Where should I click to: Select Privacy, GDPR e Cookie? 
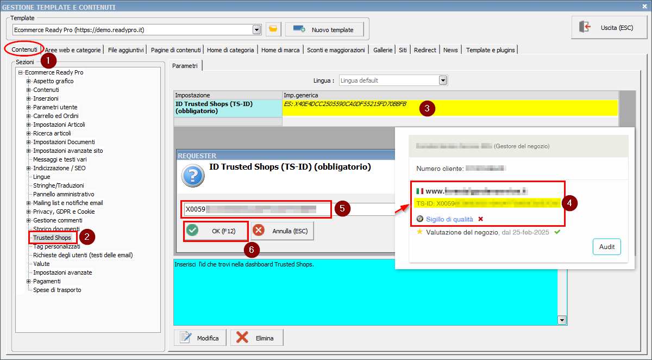[64, 212]
